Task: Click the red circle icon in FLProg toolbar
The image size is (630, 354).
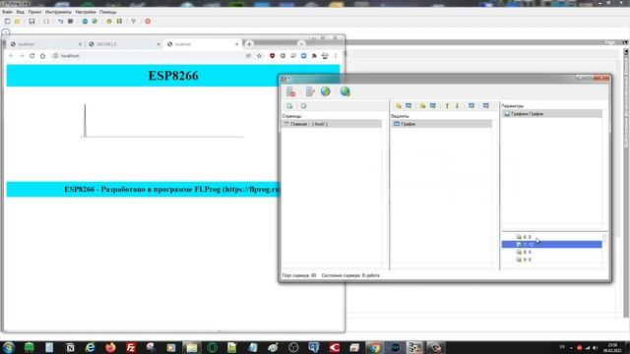Action: pos(148,22)
